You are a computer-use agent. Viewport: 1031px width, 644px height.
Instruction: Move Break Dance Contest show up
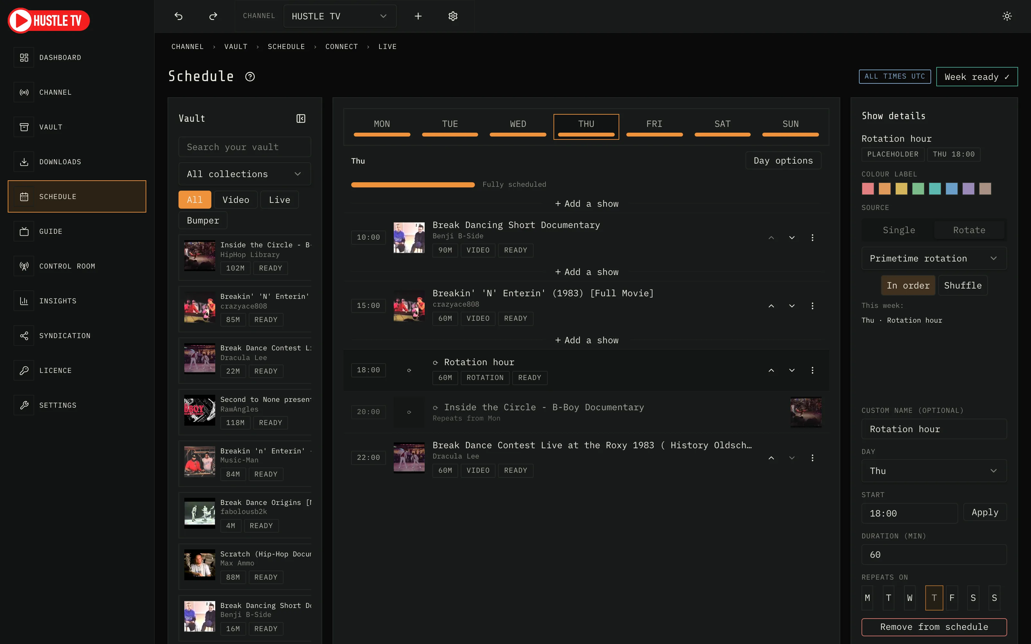click(771, 458)
